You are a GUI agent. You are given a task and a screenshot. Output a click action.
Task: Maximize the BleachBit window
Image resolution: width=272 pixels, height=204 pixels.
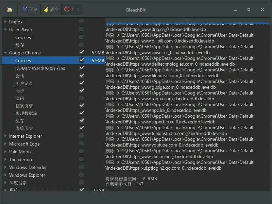pyautogui.click(x=249, y=10)
